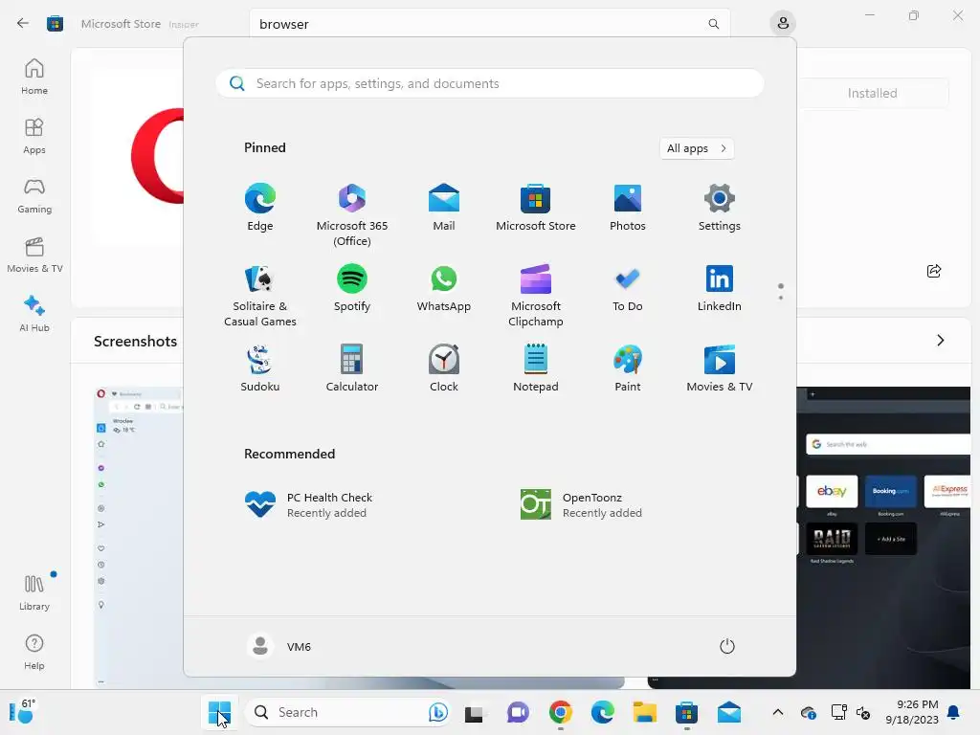Viewport: 980px width, 735px height.
Task: Open Microsoft Edge from the taskbar
Action: [603, 712]
